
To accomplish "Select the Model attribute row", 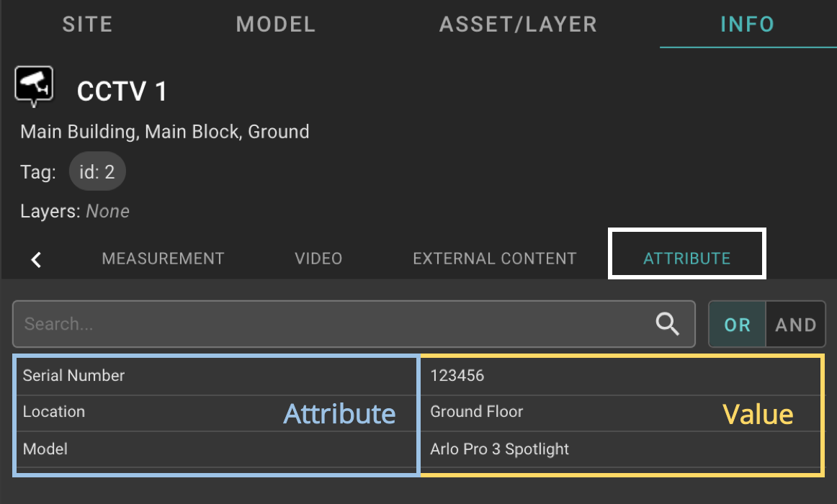I will [418, 449].
